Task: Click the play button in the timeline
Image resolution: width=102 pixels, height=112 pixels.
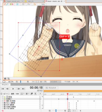Action: point(13,89)
